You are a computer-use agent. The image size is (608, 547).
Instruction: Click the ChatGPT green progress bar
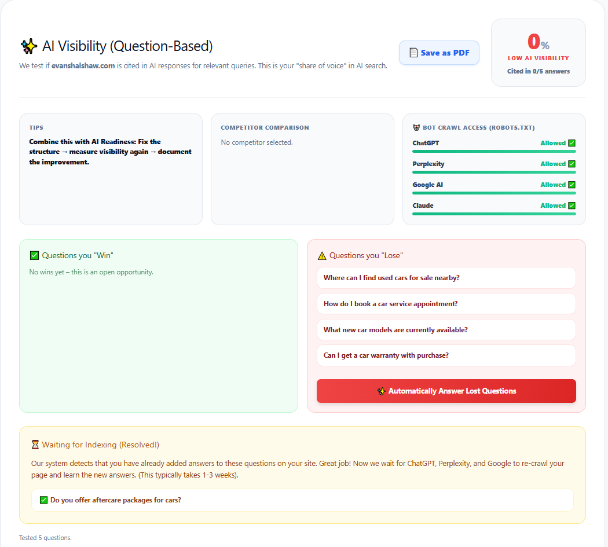[494, 152]
